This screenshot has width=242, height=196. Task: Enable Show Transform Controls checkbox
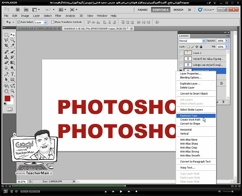[53, 22]
